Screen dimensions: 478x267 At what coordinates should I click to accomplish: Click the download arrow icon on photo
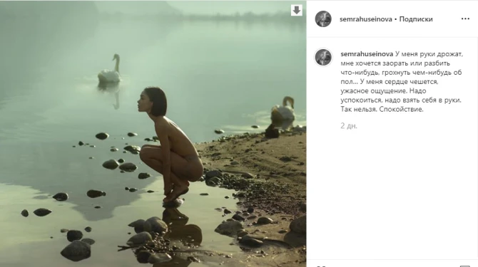[297, 11]
